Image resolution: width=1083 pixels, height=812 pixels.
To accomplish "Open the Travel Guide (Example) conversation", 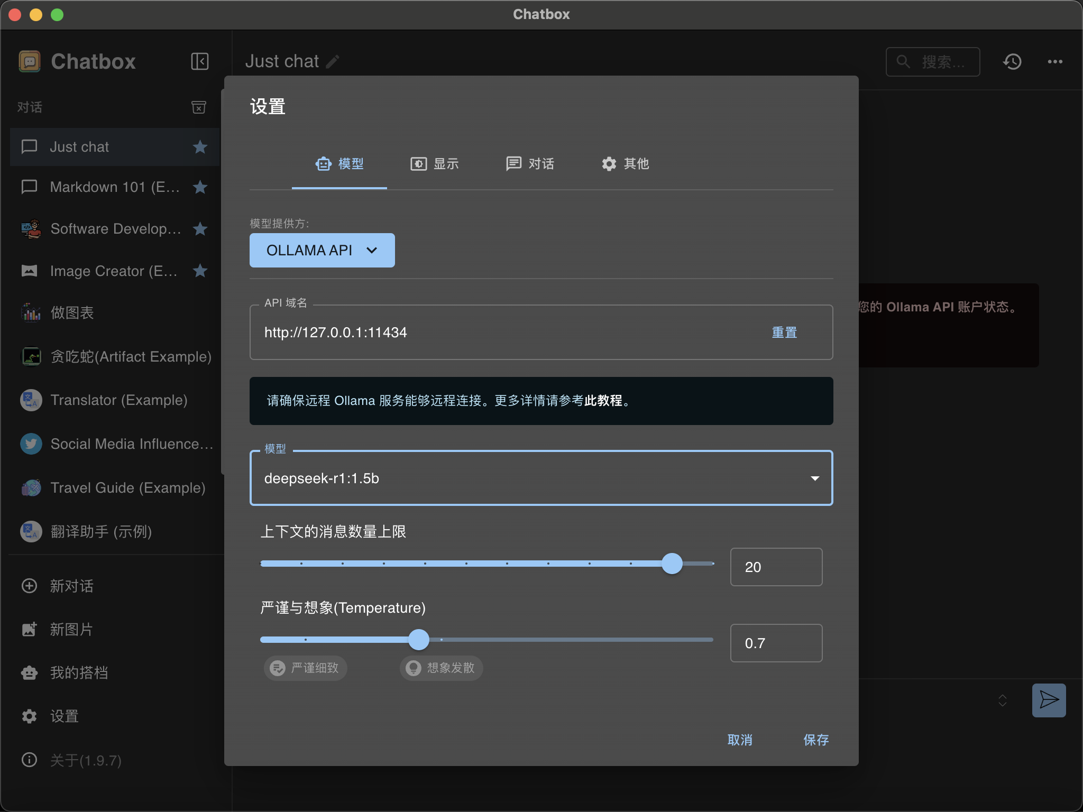I will [x=114, y=487].
